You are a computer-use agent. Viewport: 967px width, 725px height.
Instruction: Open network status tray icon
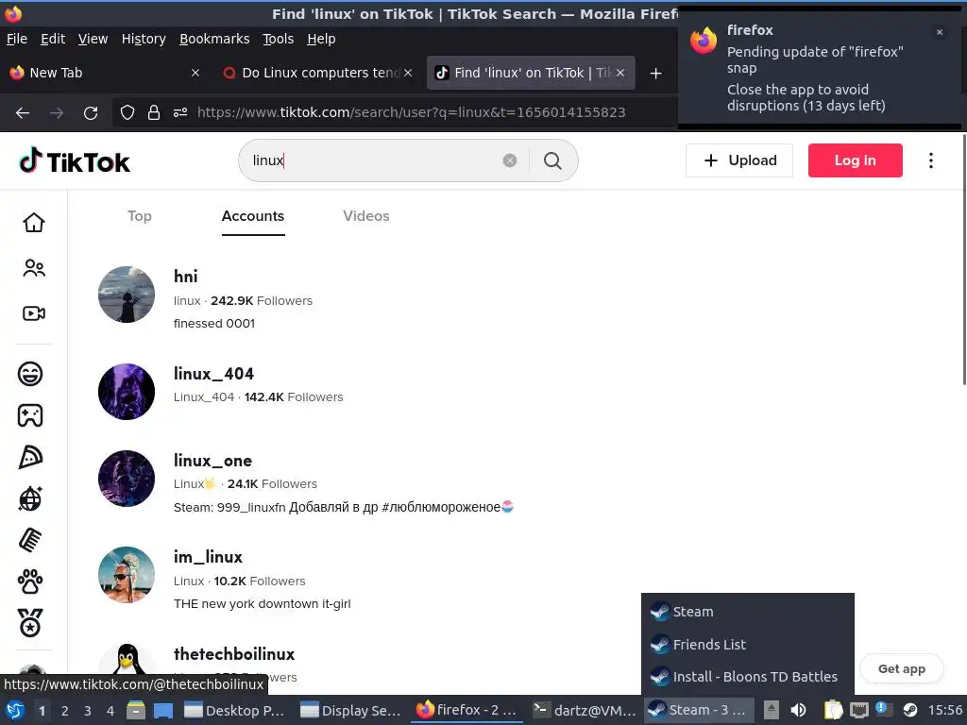click(858, 710)
